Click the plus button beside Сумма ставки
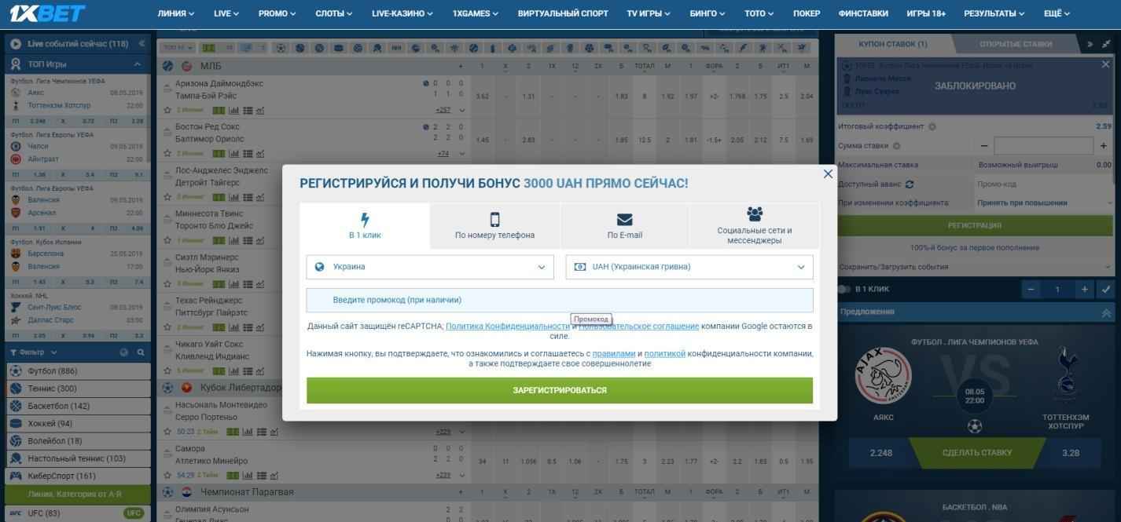This screenshot has width=1121, height=522. 1104,146
